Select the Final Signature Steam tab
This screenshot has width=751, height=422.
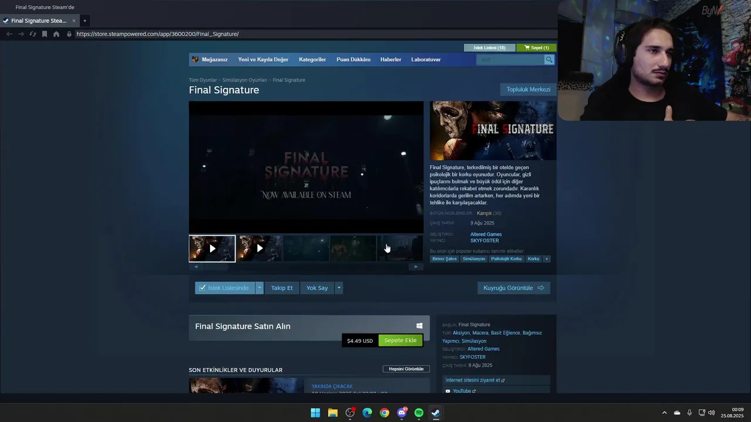39,21
